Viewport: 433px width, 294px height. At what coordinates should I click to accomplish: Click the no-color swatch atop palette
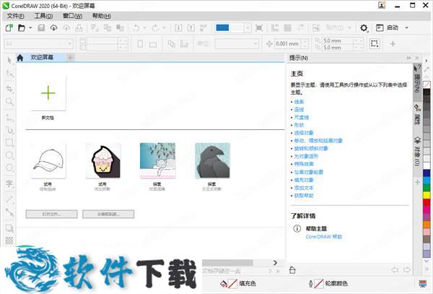click(x=427, y=85)
